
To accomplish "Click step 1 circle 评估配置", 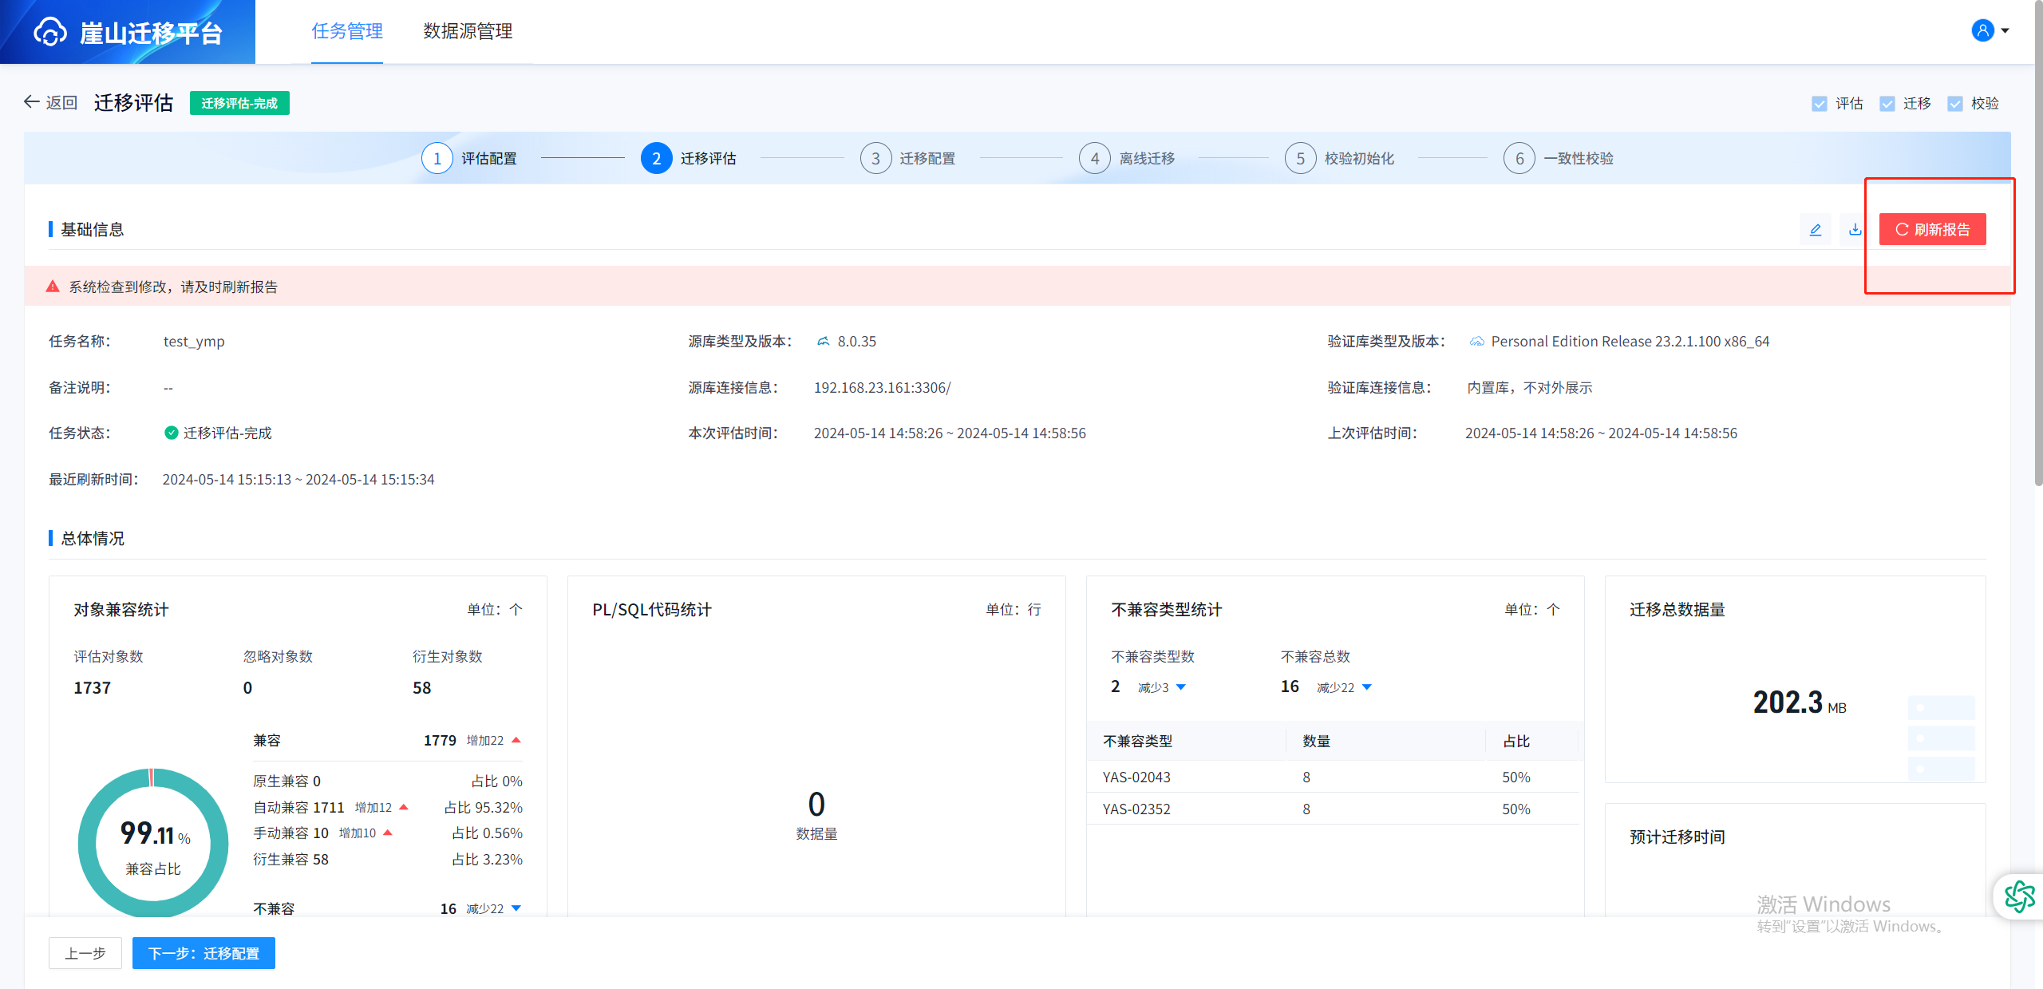I will pos(437,158).
